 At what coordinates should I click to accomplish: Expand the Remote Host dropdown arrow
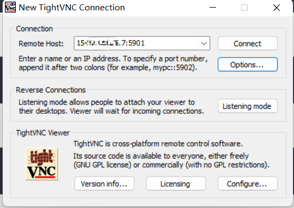click(x=204, y=44)
